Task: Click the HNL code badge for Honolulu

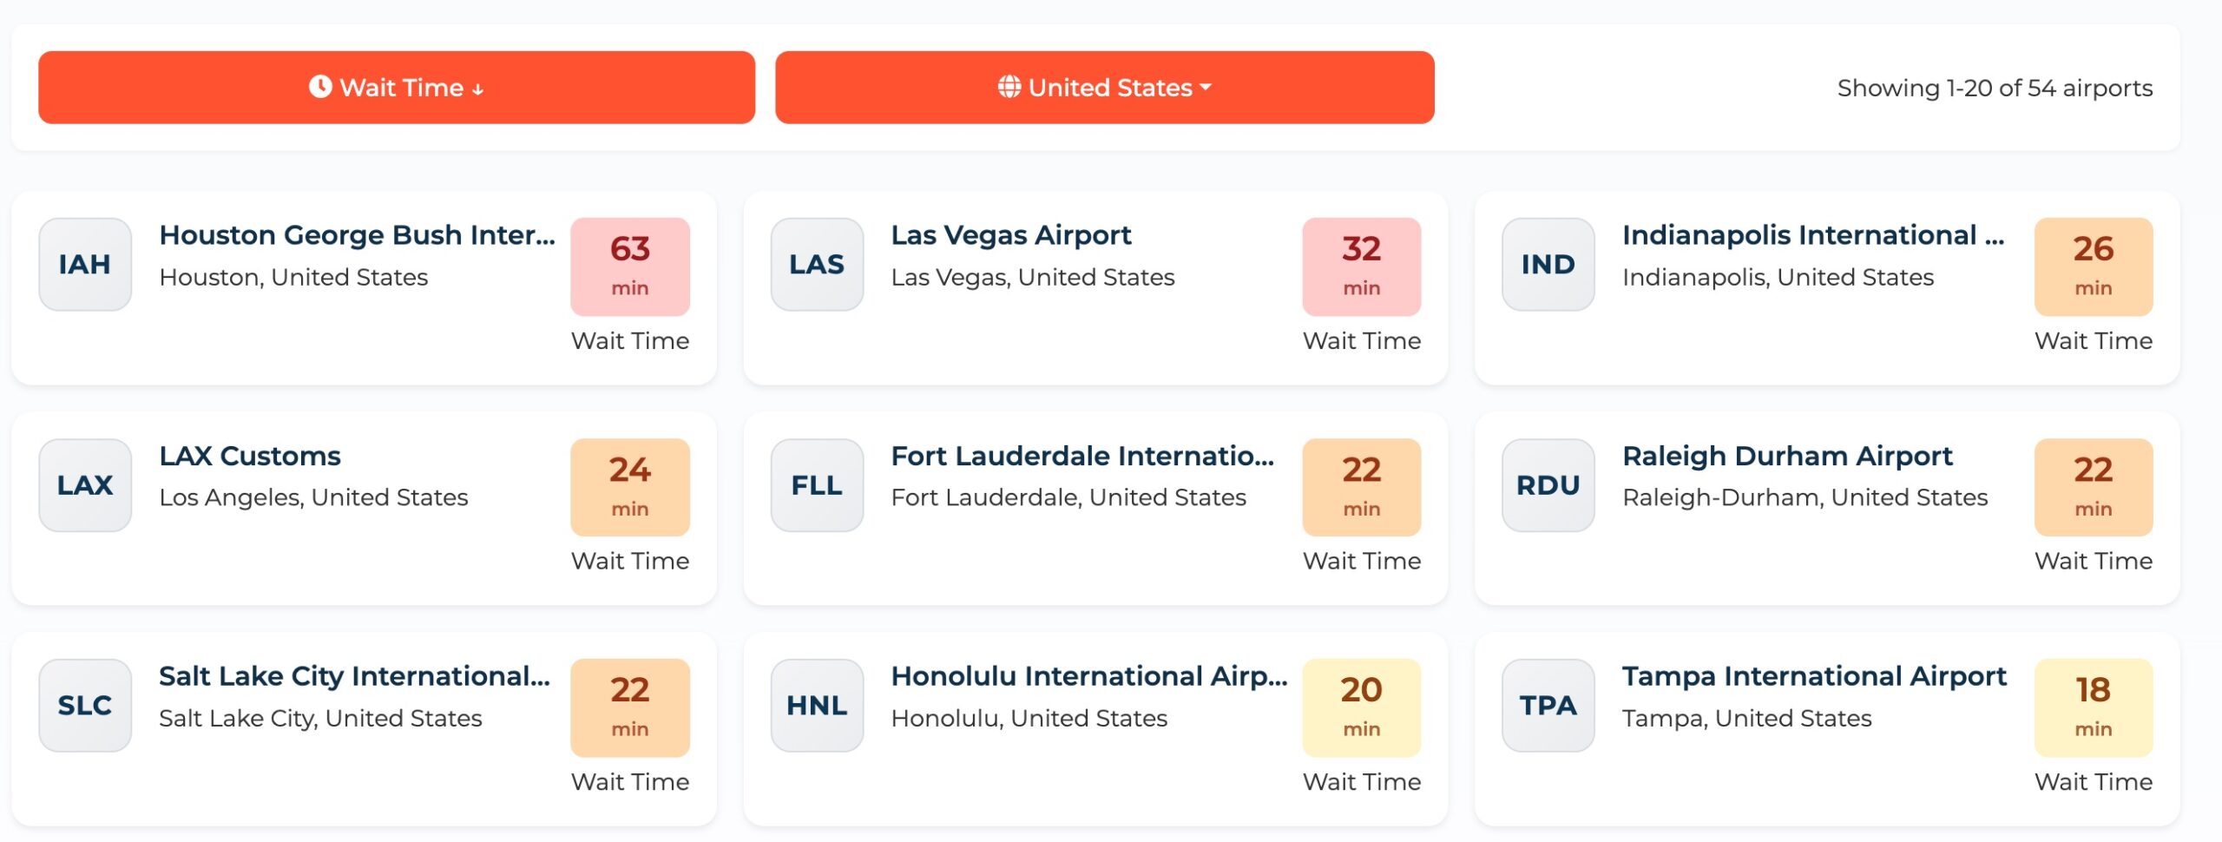Action: click(x=815, y=704)
